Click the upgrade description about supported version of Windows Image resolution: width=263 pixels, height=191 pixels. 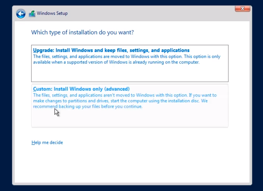(127, 59)
